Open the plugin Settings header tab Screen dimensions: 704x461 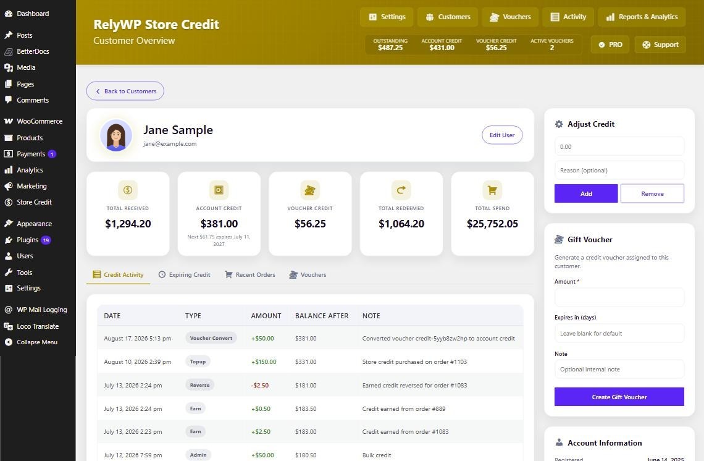click(x=387, y=17)
